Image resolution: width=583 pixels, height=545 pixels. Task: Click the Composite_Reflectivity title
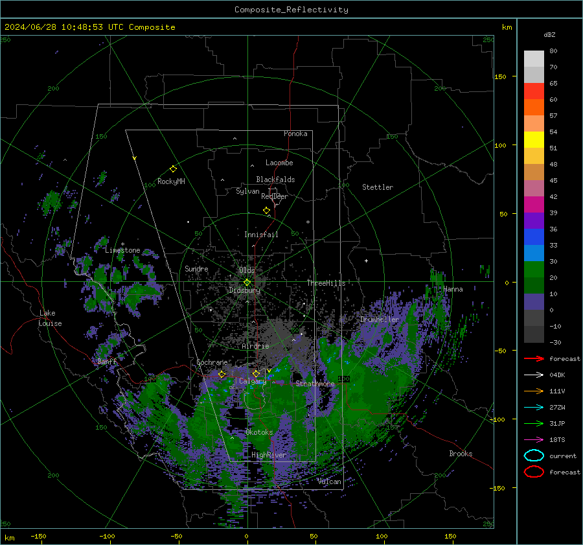coord(291,10)
